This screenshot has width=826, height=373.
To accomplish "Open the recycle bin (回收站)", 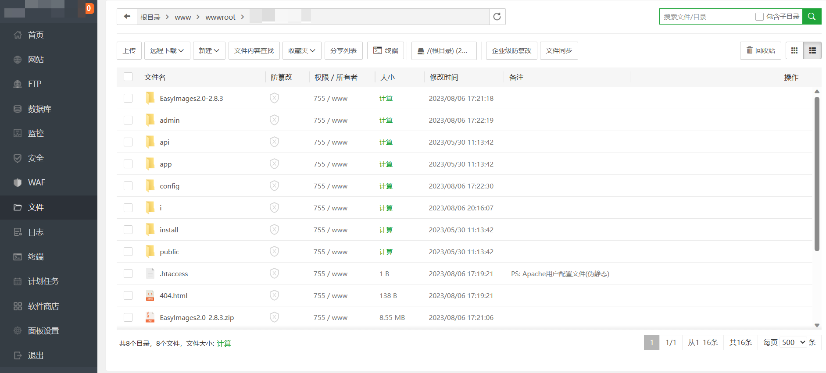I will (760, 51).
